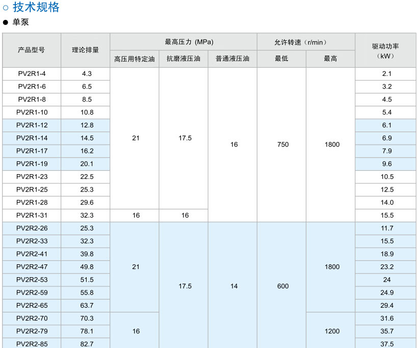Select the 最低 speed sub-header
The image size is (418, 348).
coord(281,59)
